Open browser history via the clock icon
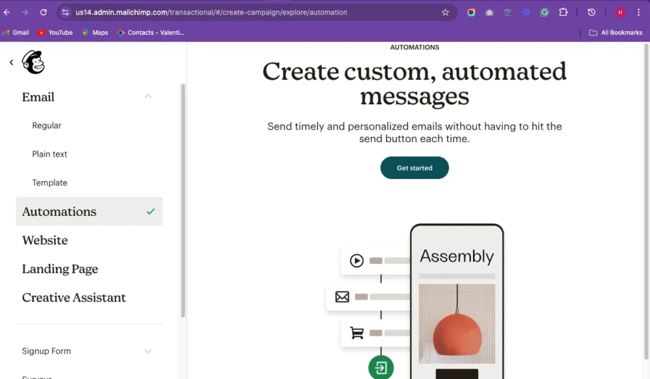Screen dimensions: 650x379 click(x=591, y=12)
